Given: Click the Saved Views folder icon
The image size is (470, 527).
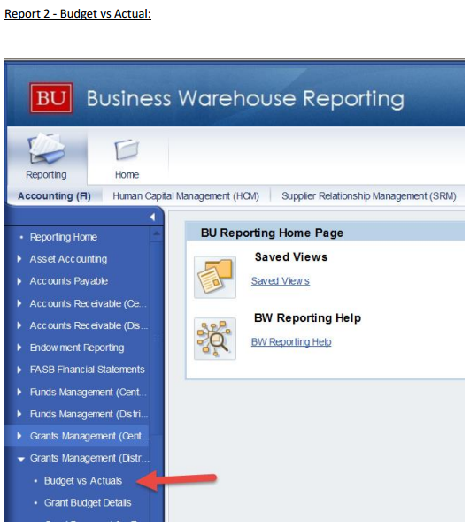Looking at the screenshot, I should click(x=215, y=278).
